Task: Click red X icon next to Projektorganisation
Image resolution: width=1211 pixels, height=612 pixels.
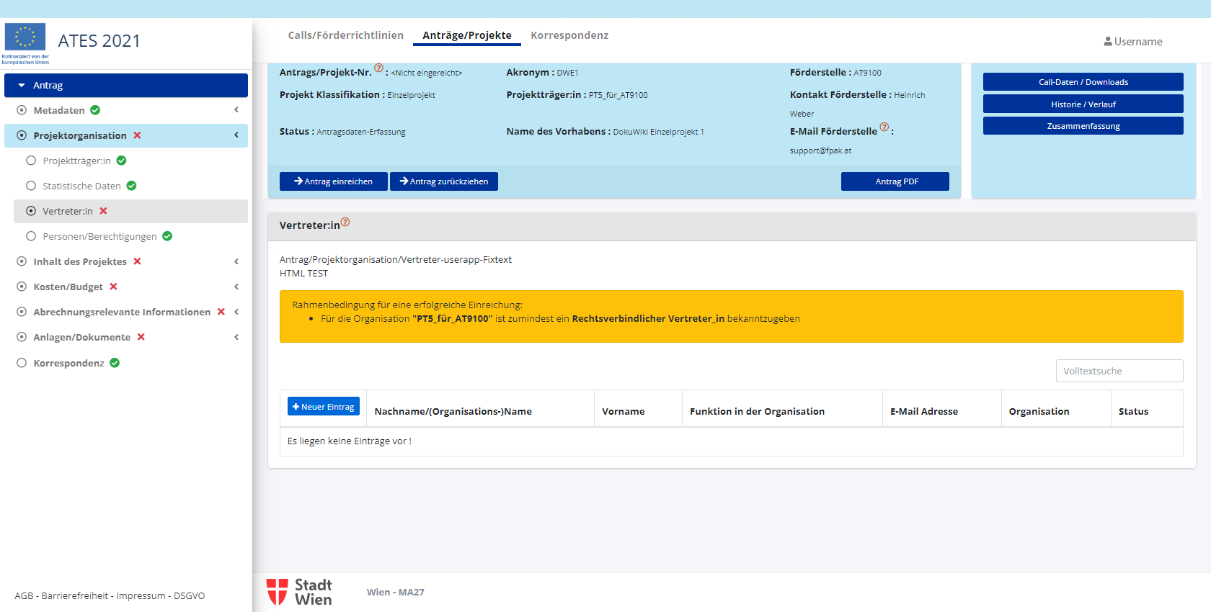Action: tap(137, 135)
